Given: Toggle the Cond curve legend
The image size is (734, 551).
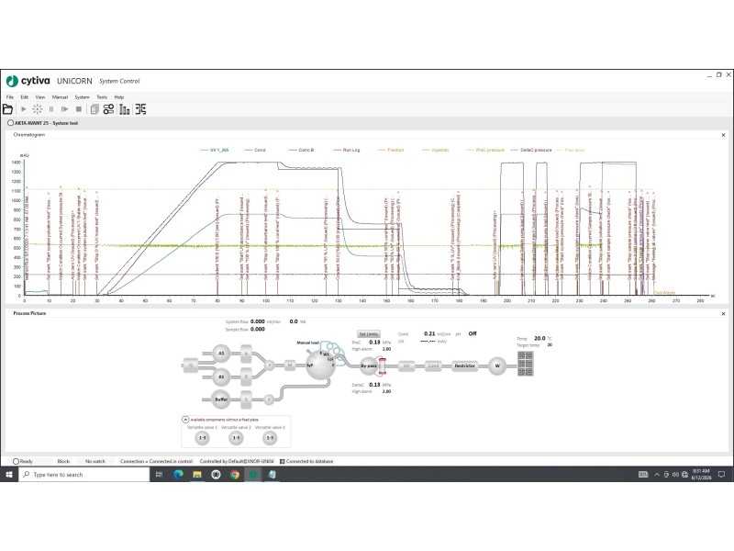Looking at the screenshot, I should (x=255, y=150).
